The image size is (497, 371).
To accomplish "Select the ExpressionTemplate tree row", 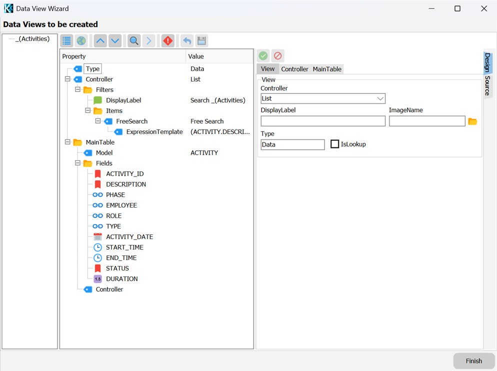I will pyautogui.click(x=154, y=132).
